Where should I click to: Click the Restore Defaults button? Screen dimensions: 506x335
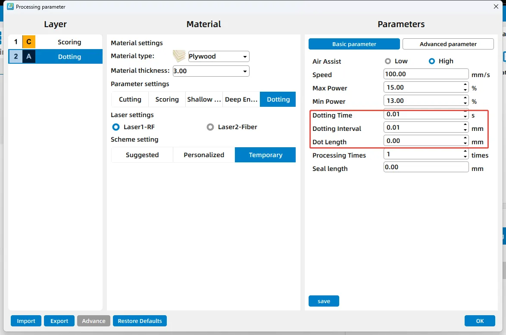tap(140, 321)
